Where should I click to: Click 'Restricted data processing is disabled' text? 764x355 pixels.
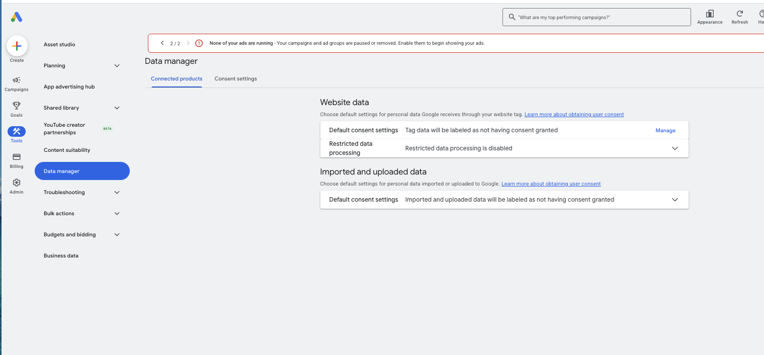pyautogui.click(x=459, y=148)
